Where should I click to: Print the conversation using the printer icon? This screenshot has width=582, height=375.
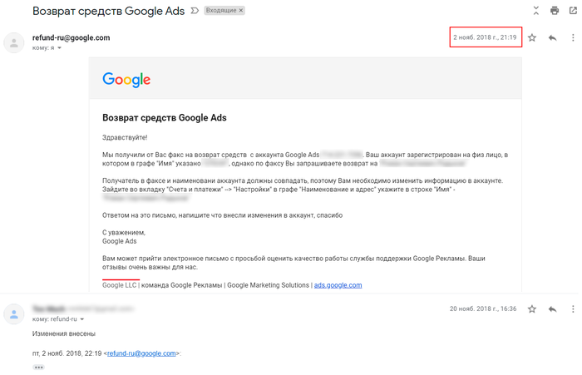click(x=555, y=11)
